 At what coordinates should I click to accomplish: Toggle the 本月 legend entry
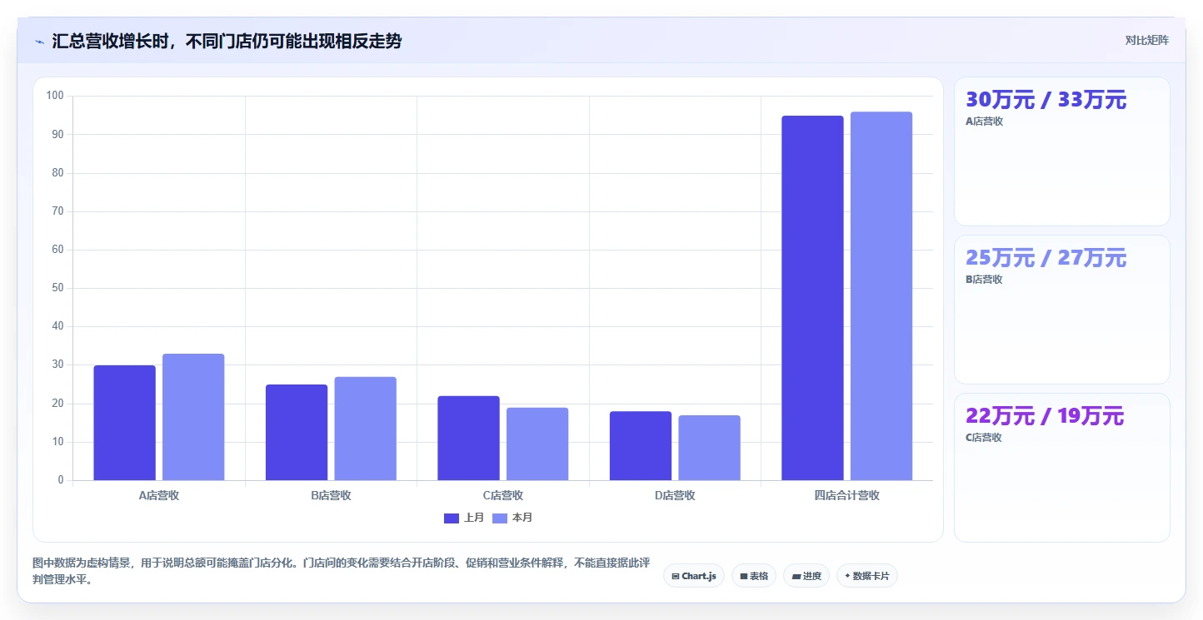tap(512, 518)
